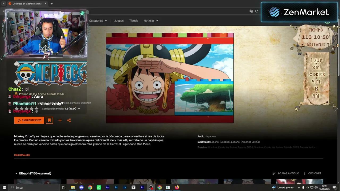
Task: Open the first Google Chrome taskbar icon
Action: tap(90, 188)
